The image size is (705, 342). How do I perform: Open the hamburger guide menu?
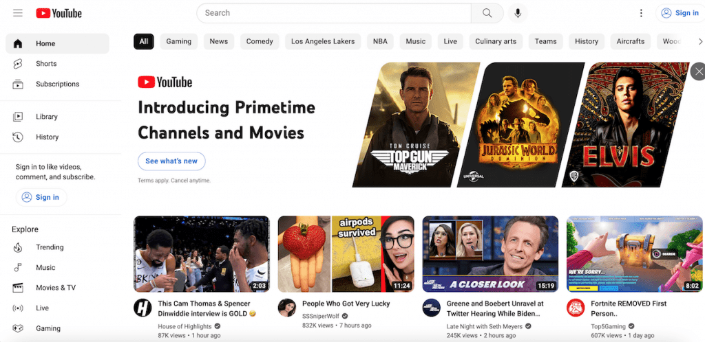click(17, 13)
